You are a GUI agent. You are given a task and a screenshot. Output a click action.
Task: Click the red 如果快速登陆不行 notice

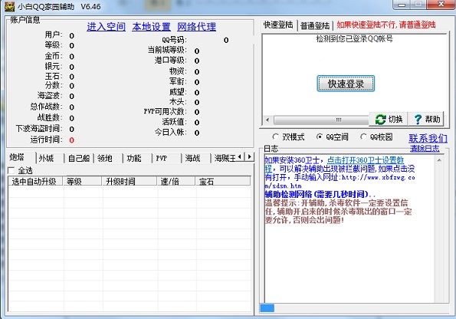click(386, 25)
